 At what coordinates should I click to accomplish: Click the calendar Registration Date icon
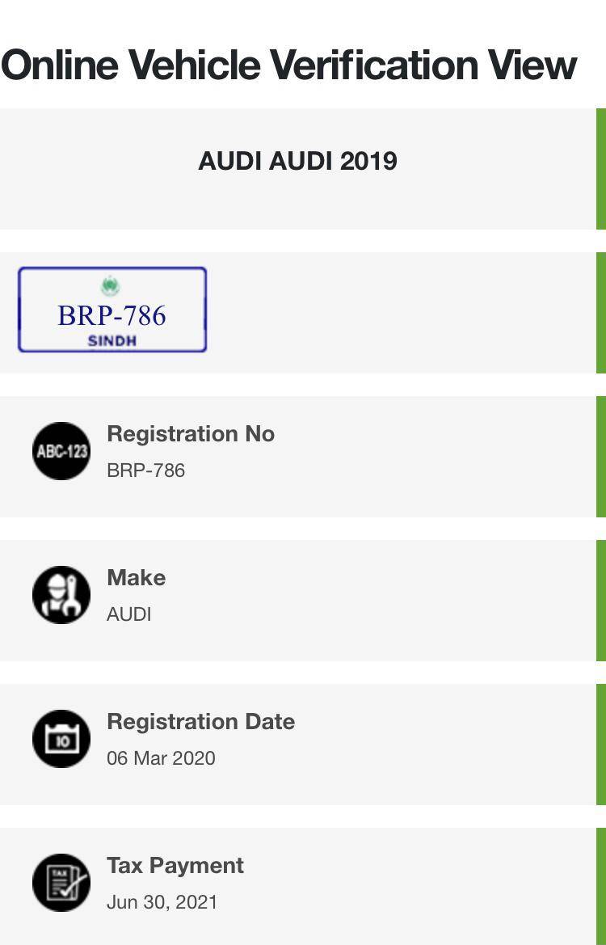(61, 739)
